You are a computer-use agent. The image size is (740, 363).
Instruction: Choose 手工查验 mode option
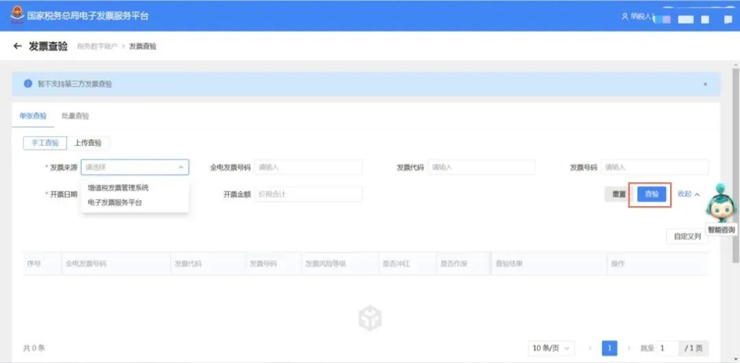pos(45,143)
